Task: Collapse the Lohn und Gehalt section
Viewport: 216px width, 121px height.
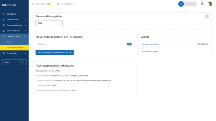Action: [x=25, y=36]
